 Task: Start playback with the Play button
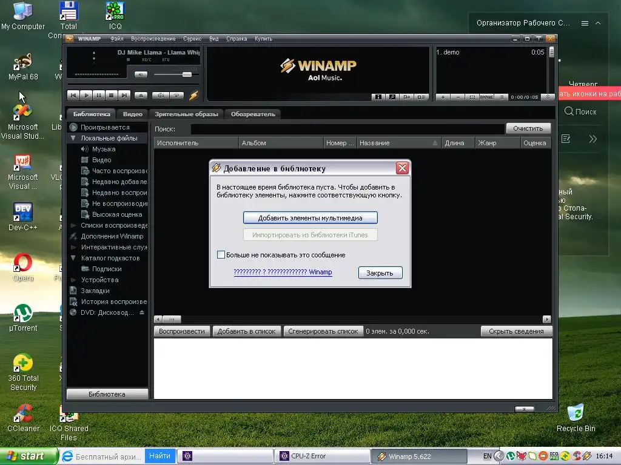coord(86,95)
